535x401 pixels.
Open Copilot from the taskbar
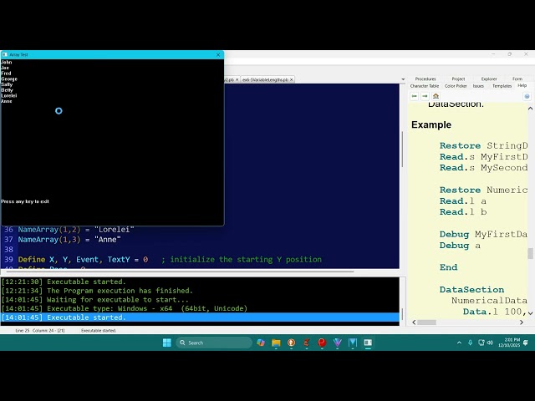(x=261, y=343)
